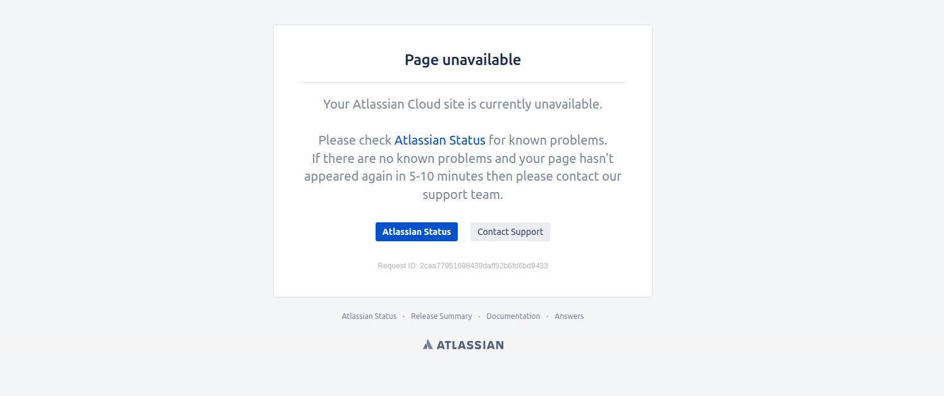
Task: Go to the Documentation footer link
Action: pyautogui.click(x=513, y=316)
